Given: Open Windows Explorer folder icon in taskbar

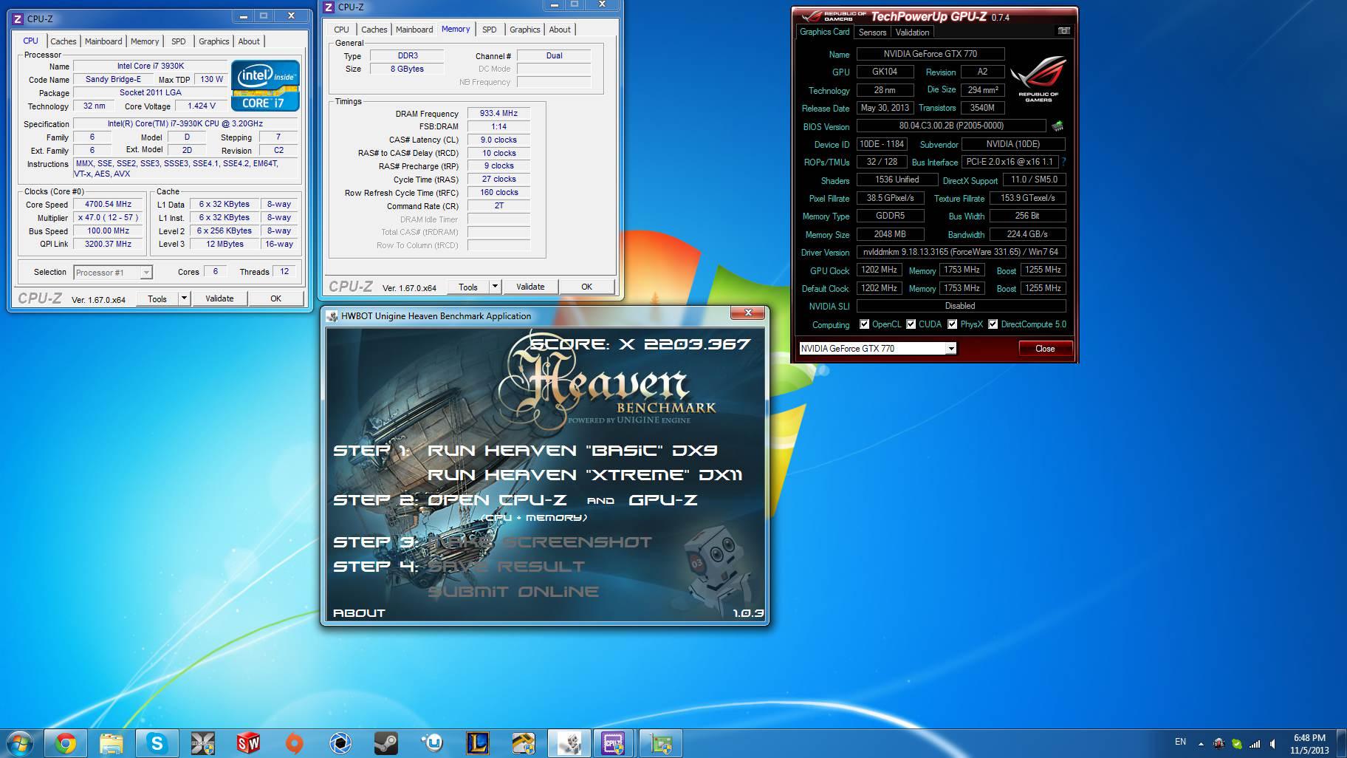Looking at the screenshot, I should pyautogui.click(x=112, y=742).
